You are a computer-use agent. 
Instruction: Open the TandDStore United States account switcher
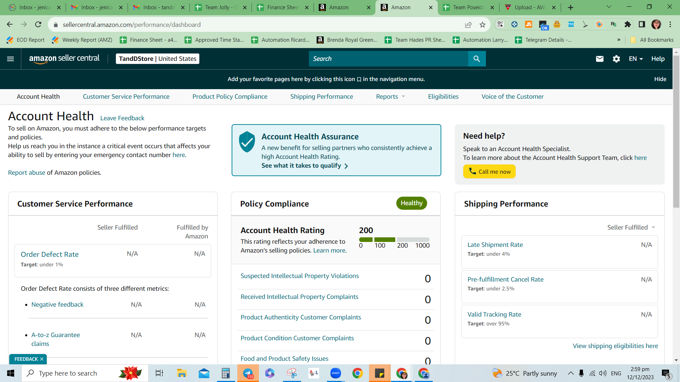pyautogui.click(x=158, y=59)
